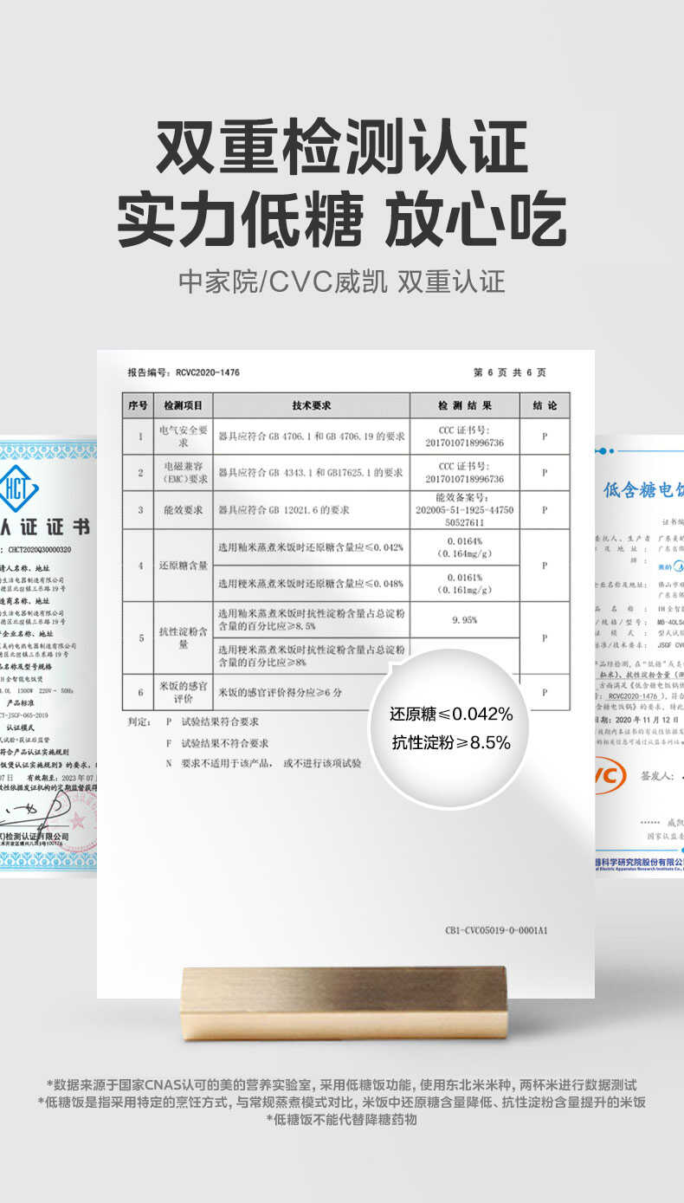Click the 检测项目 column header
684x1203 pixels.
(x=184, y=405)
